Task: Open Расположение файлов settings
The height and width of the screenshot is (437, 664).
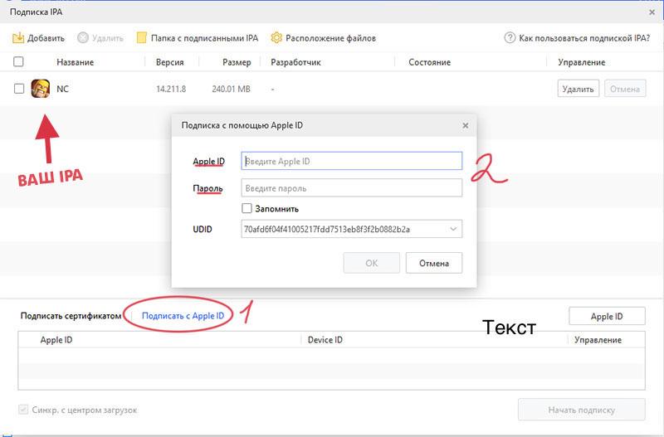Action: coord(330,38)
